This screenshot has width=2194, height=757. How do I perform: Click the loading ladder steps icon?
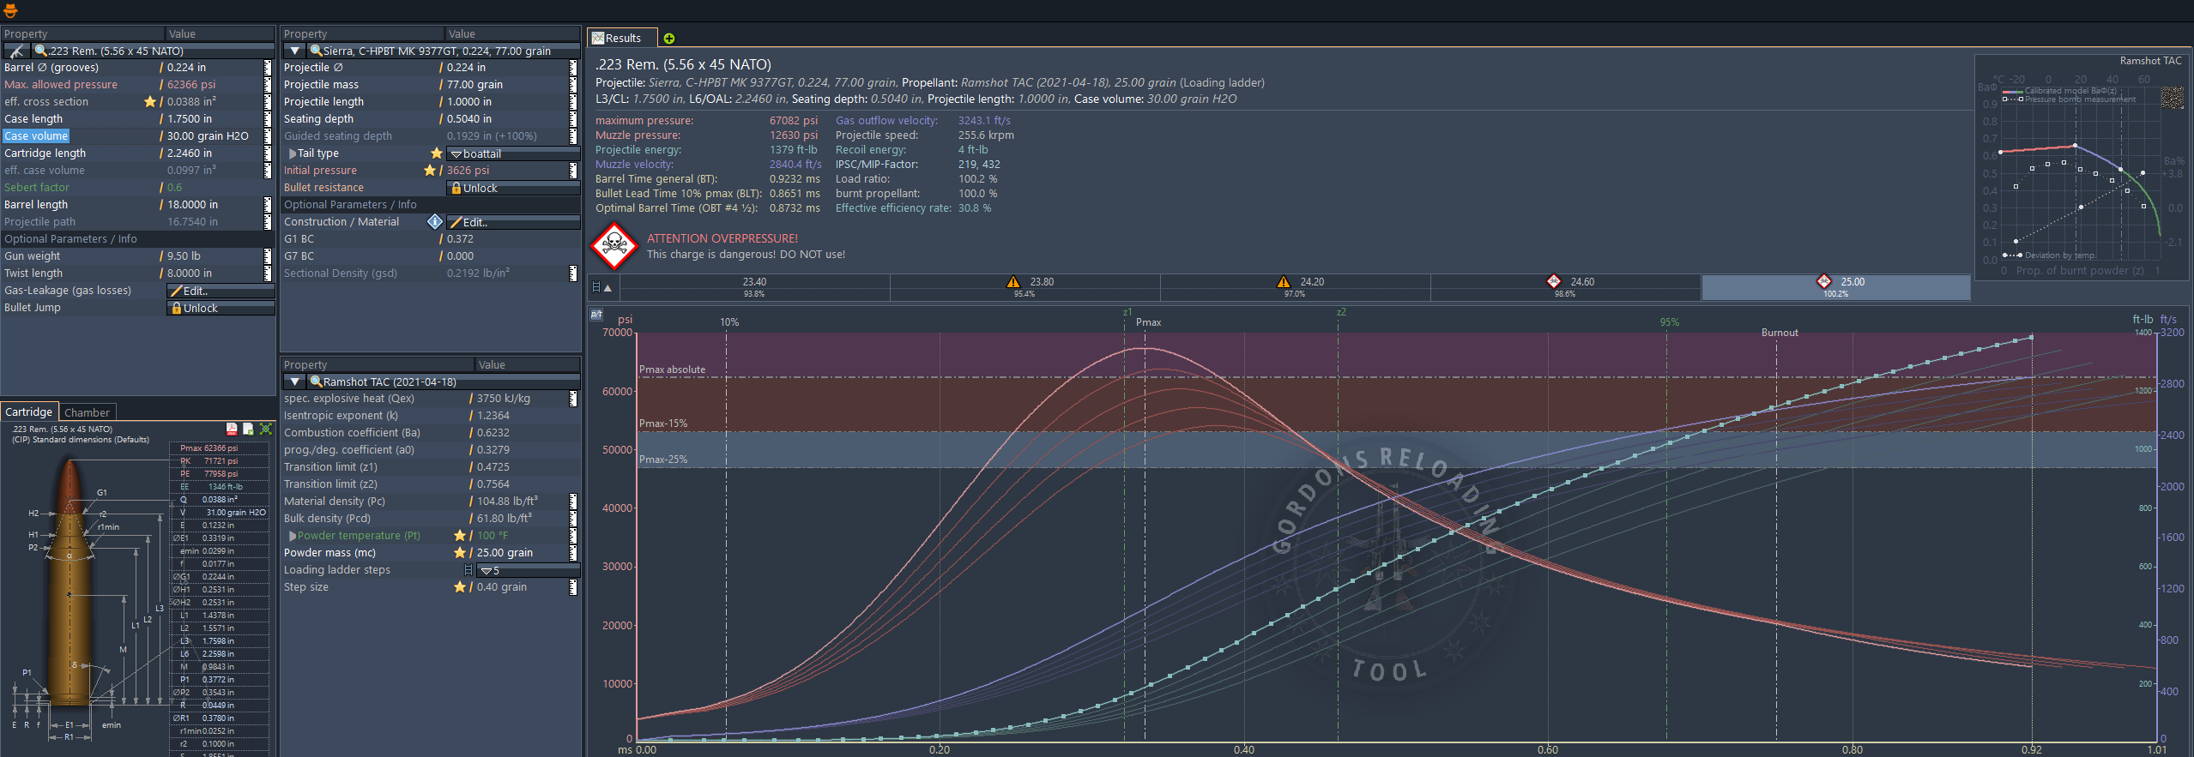(x=468, y=570)
